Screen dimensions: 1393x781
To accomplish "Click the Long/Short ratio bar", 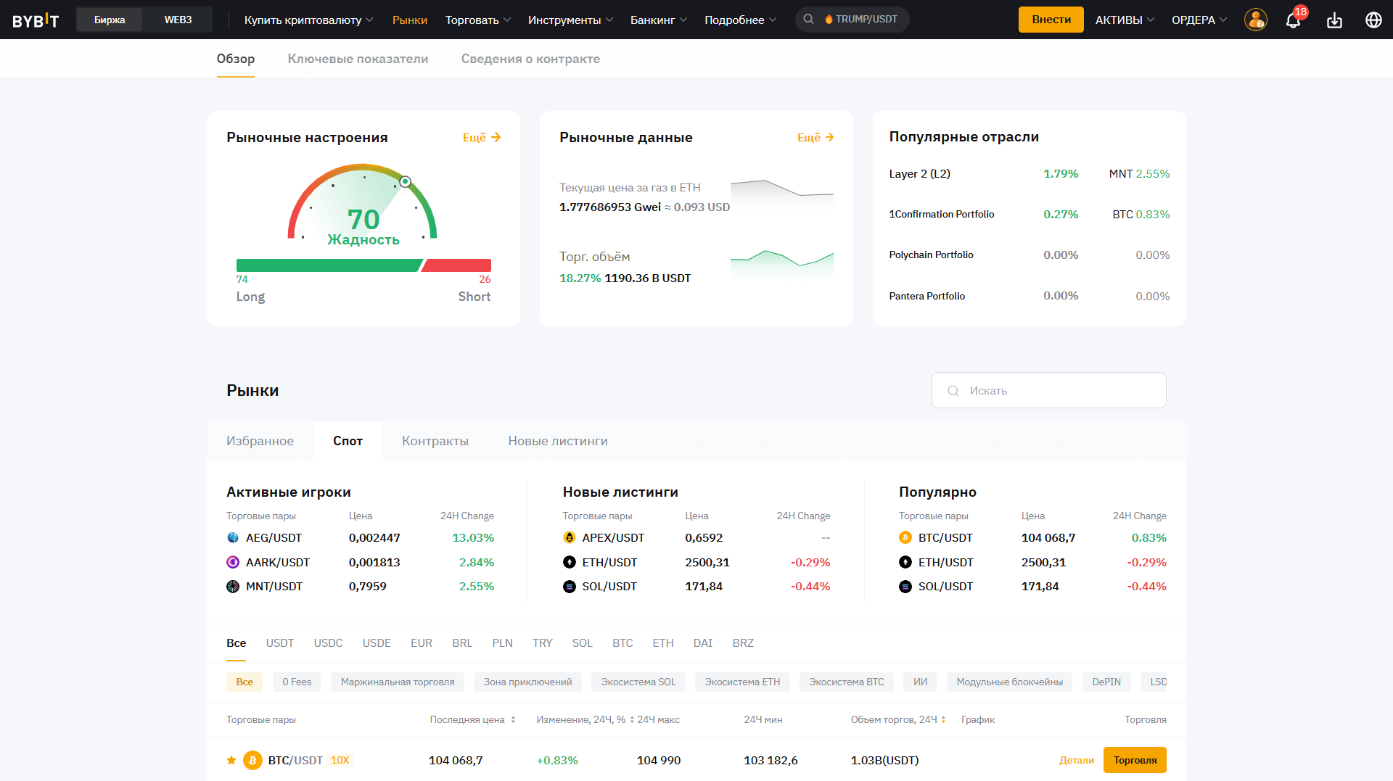I will click(x=363, y=265).
